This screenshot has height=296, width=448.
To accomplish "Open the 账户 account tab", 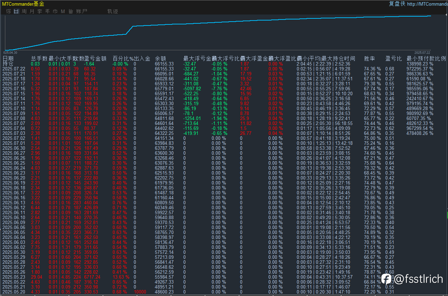I will [x=82, y=11].
